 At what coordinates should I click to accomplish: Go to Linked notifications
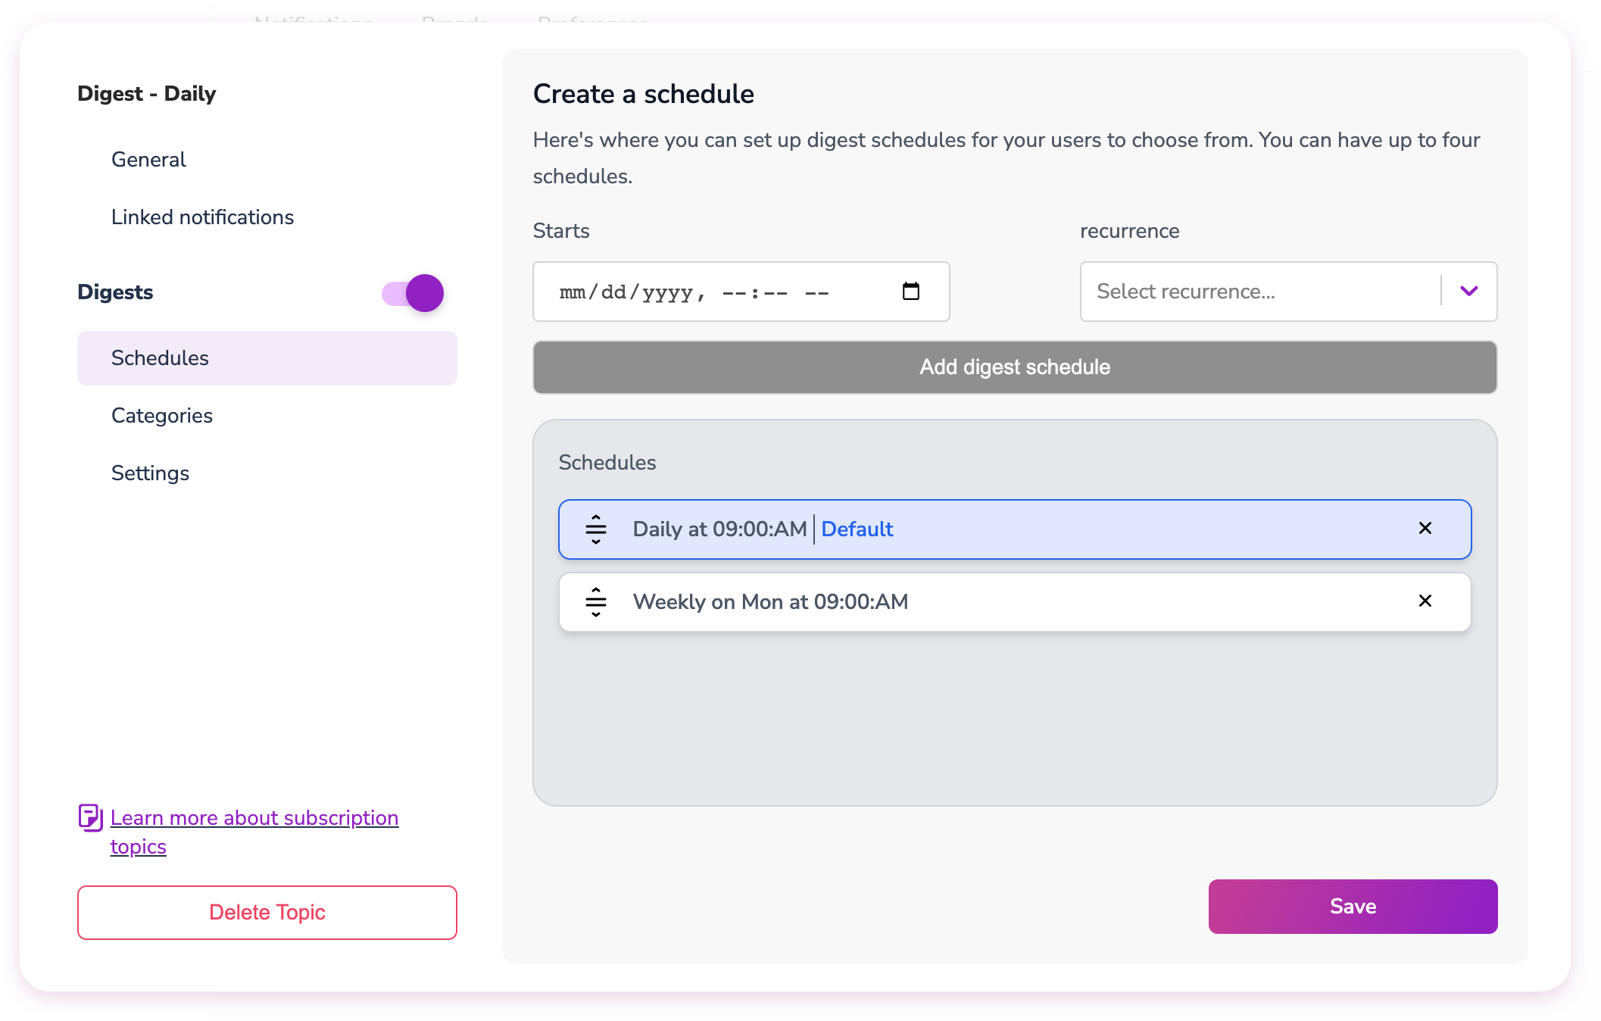[202, 217]
